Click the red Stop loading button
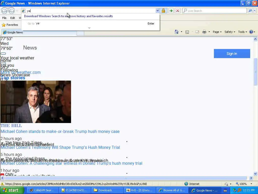The image size is (258, 194). [x=178, y=11]
